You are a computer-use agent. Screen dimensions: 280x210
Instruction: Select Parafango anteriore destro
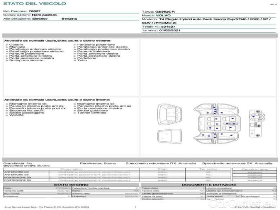pyautogui.click(x=102, y=47)
